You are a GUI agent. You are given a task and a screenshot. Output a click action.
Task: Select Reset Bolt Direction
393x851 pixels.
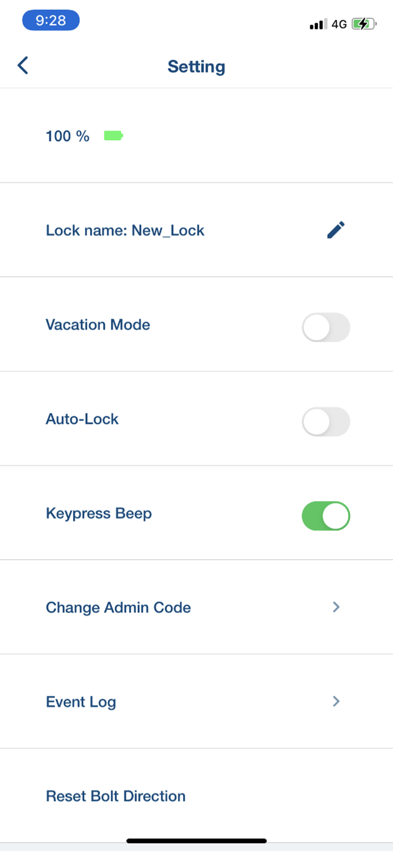tap(115, 796)
